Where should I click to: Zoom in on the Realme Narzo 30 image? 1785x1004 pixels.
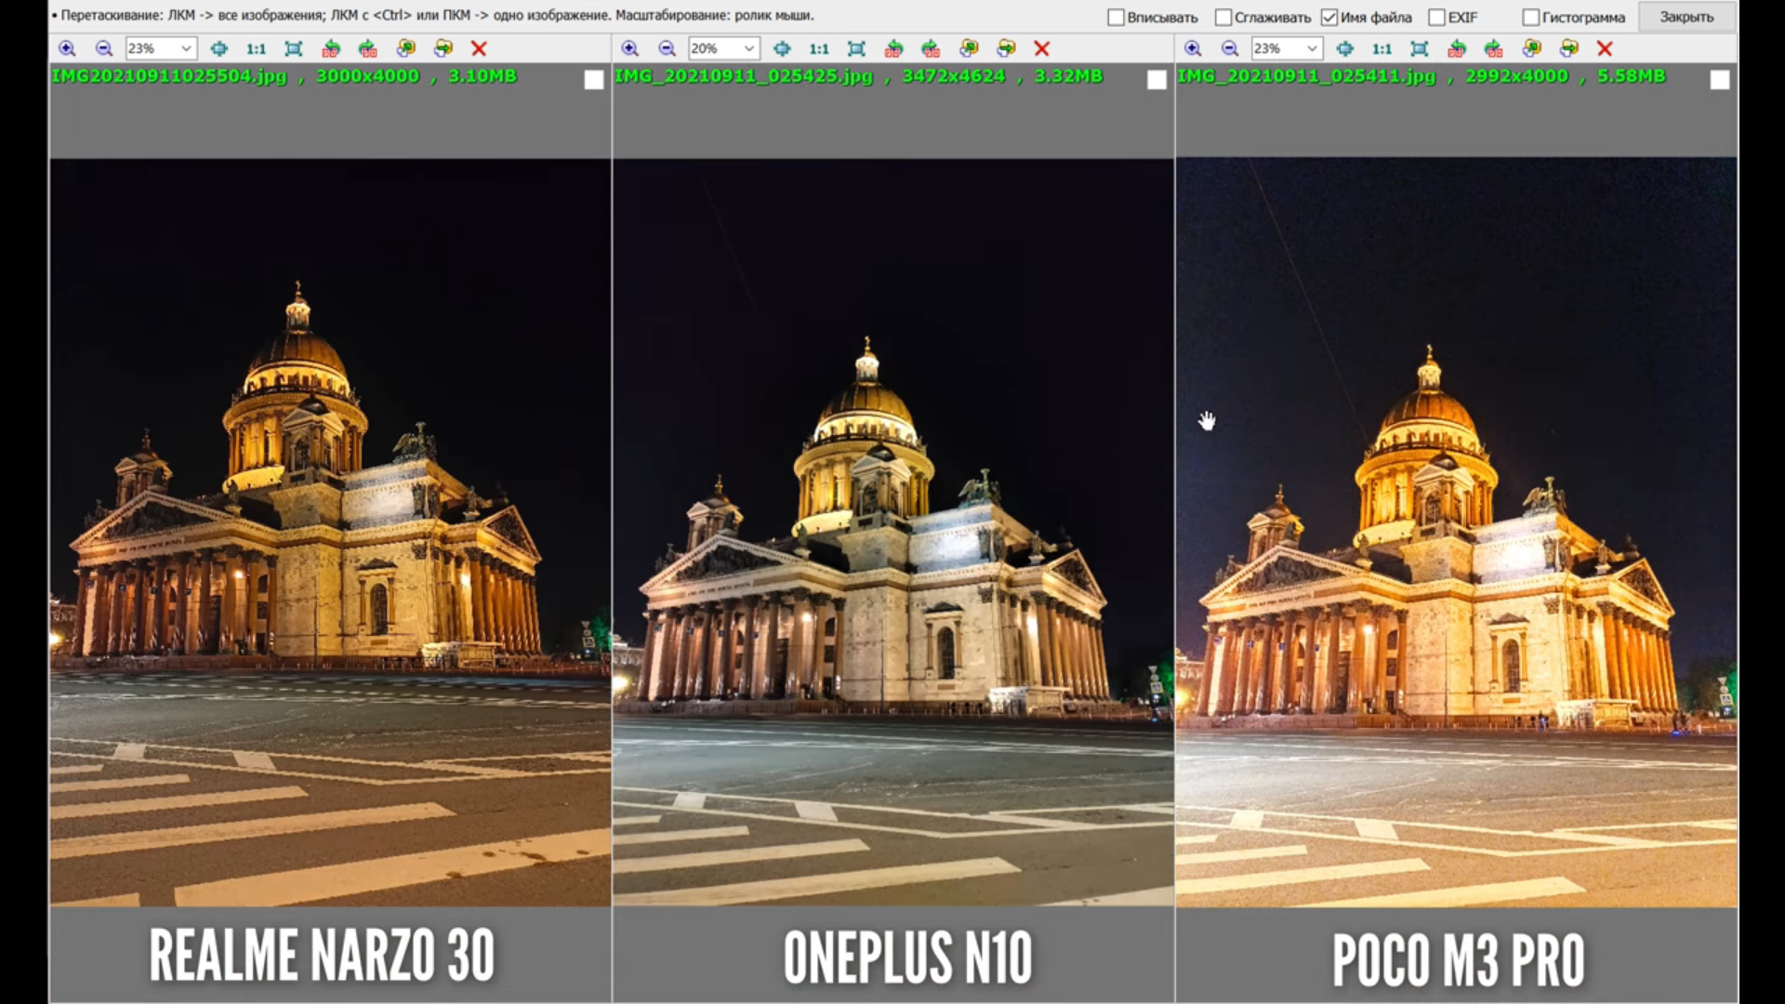point(67,48)
